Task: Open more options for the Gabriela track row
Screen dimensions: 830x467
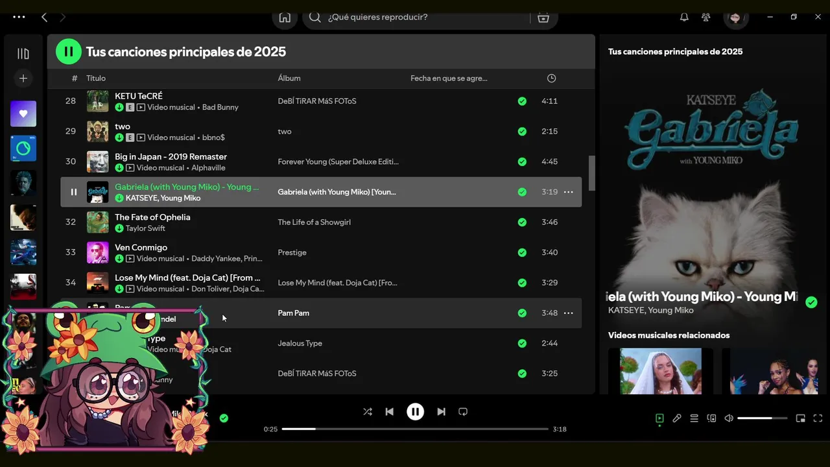Action: [569, 192]
